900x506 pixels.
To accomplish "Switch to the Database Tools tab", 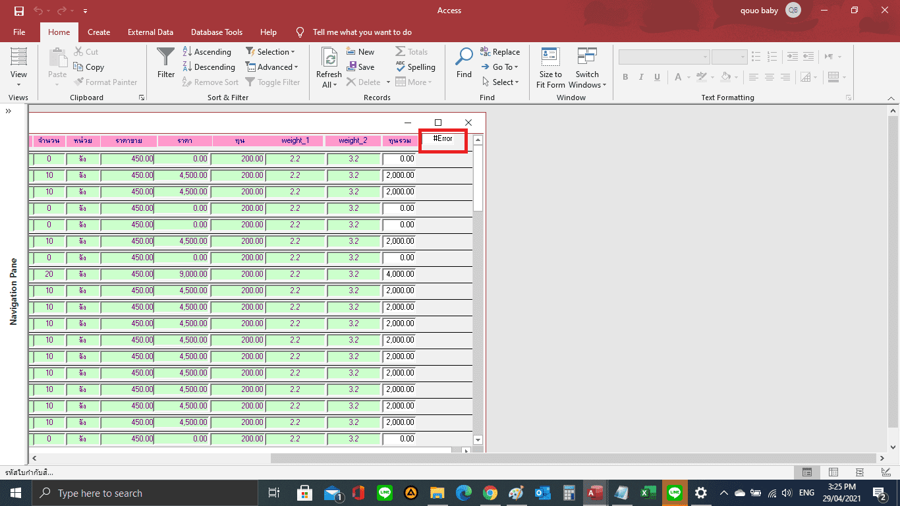I will click(217, 32).
